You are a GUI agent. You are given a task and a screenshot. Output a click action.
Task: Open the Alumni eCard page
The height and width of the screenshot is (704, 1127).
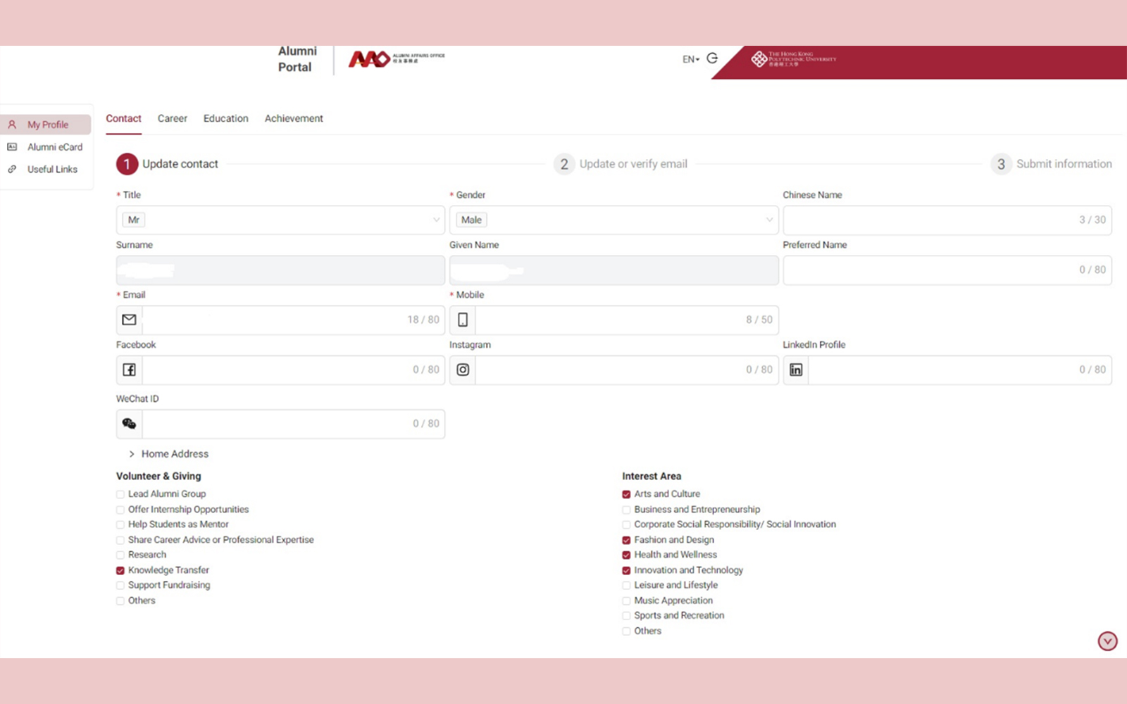point(56,146)
